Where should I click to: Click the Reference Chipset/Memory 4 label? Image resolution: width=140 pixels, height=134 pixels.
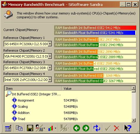(x=24, y=74)
